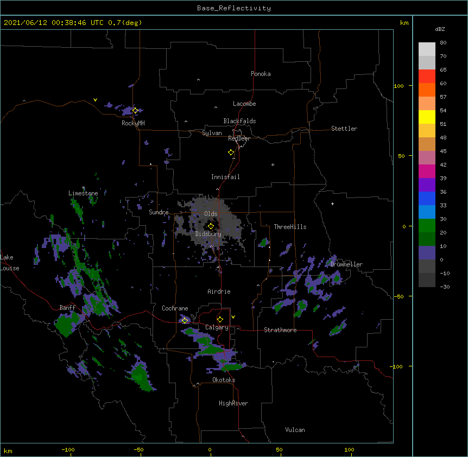Screen dimensions: 468x457
Task: Click the -30 value on the dBZ legend
Action: coord(445,287)
